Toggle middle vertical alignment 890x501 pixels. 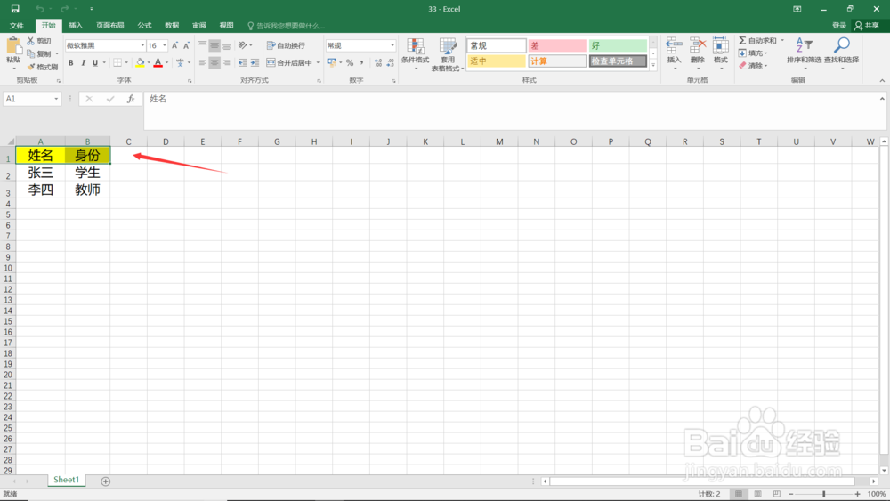point(214,45)
